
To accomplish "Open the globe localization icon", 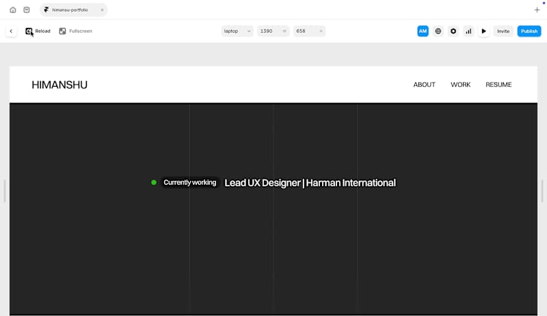I will [438, 31].
